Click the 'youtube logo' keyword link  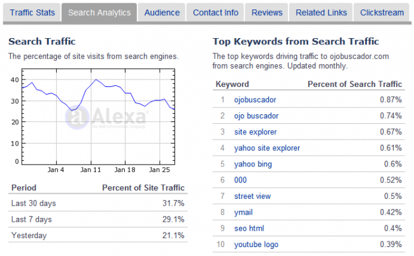[x=256, y=245]
